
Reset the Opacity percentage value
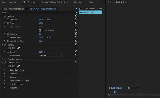pyautogui.click(x=76, y=51)
